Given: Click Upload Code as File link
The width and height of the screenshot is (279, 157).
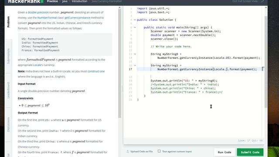Looking at the screenshot, I should [x=142, y=151].
